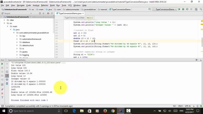The image size is (203, 114).
Task: Collapse the main folder
Action: (8, 26)
